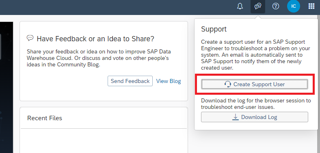Click the dark banner panel at left edge

(x=6, y=87)
